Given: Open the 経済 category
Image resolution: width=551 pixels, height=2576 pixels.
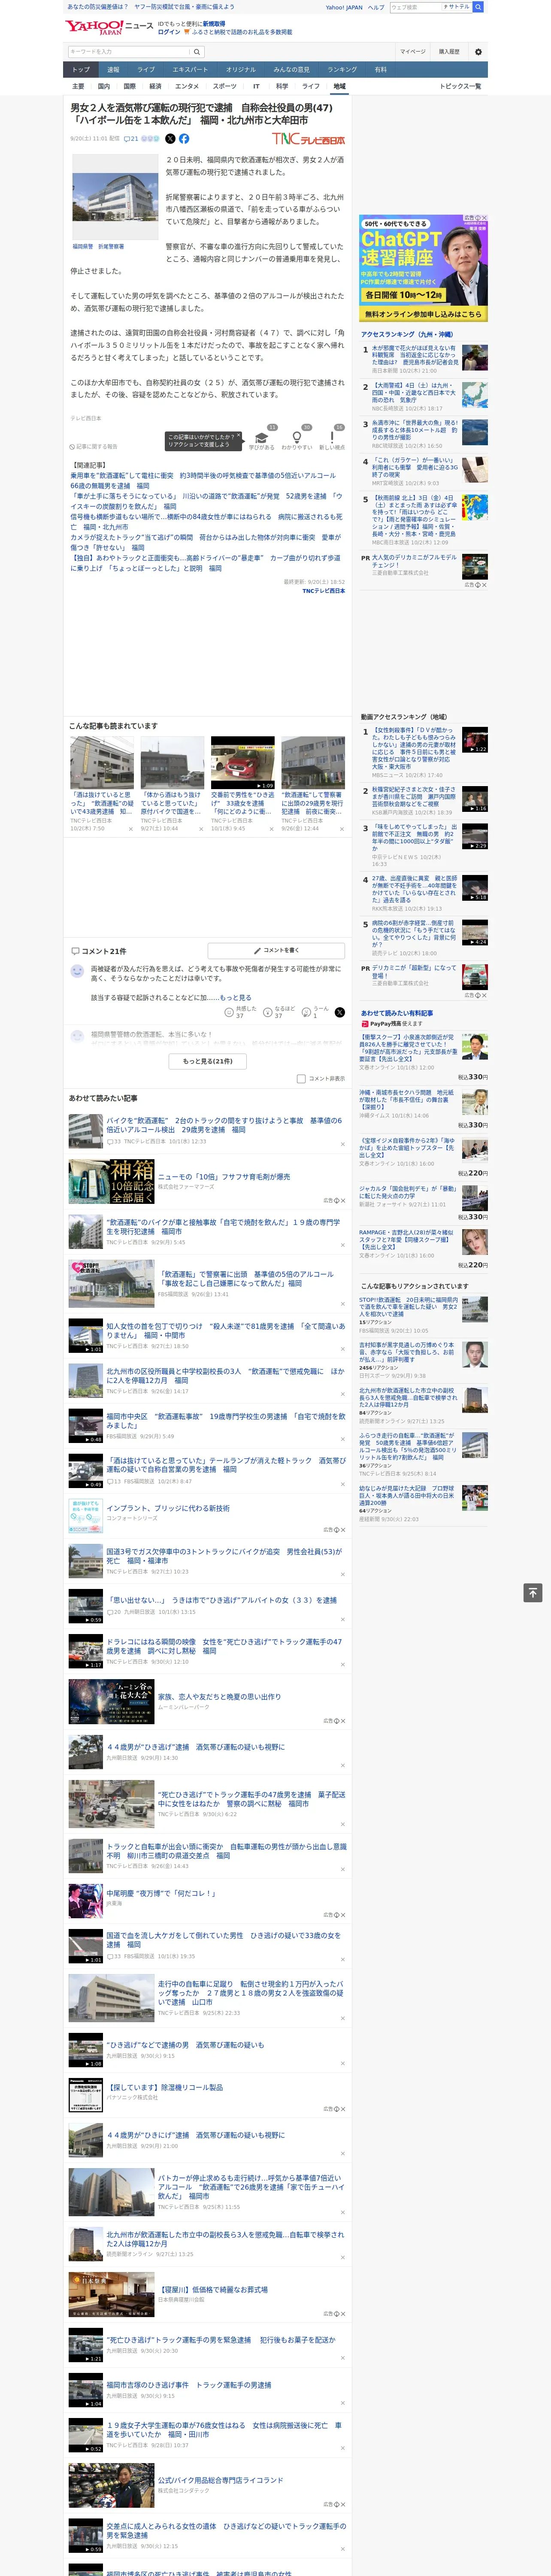Looking at the screenshot, I should point(155,86).
